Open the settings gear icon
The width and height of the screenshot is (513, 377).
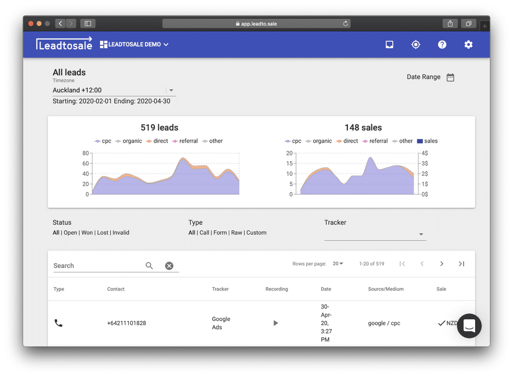click(x=468, y=44)
